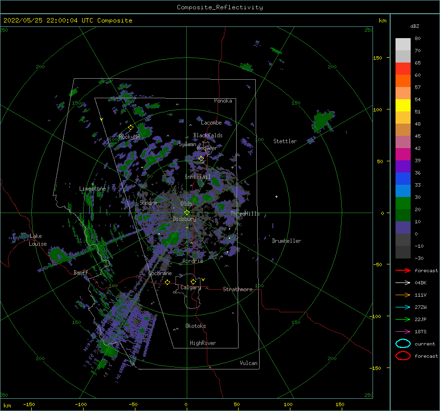Click the Sundre town label
Image resolution: width=440 pixels, height=411 pixels.
click(148, 202)
